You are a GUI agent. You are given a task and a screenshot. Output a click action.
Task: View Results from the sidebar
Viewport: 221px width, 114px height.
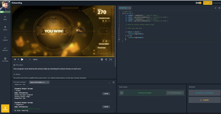5,49
